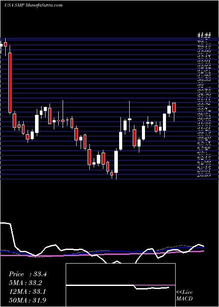Screen dimensions: 219x307
Task: Click the tall red candlestick near the chart start
Action: click(10, 82)
